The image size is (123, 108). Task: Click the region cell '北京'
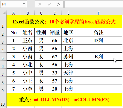tap(69, 40)
